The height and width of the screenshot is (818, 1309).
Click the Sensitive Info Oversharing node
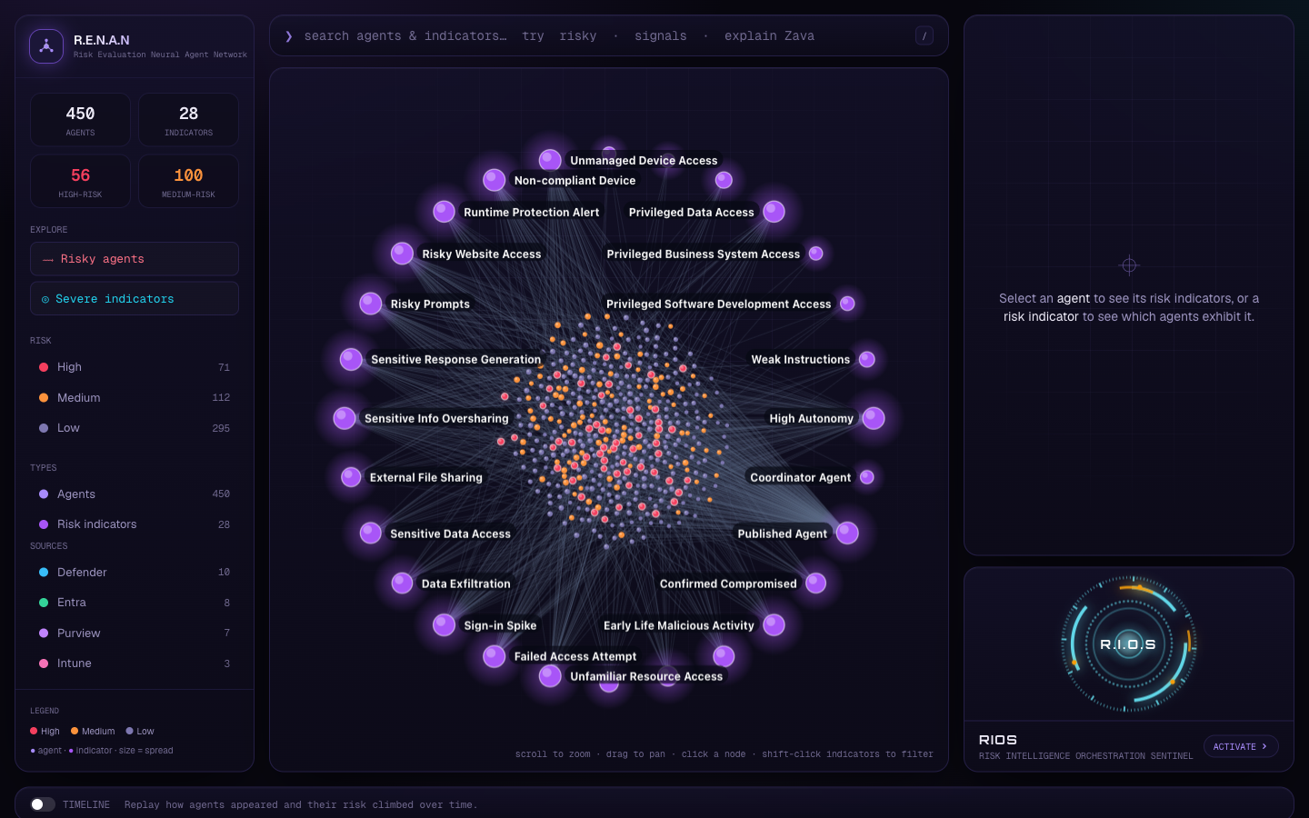(x=345, y=418)
